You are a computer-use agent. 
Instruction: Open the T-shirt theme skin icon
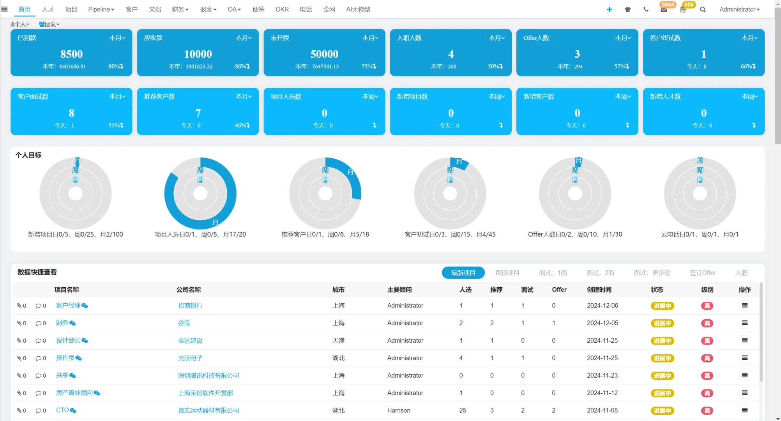coord(627,9)
